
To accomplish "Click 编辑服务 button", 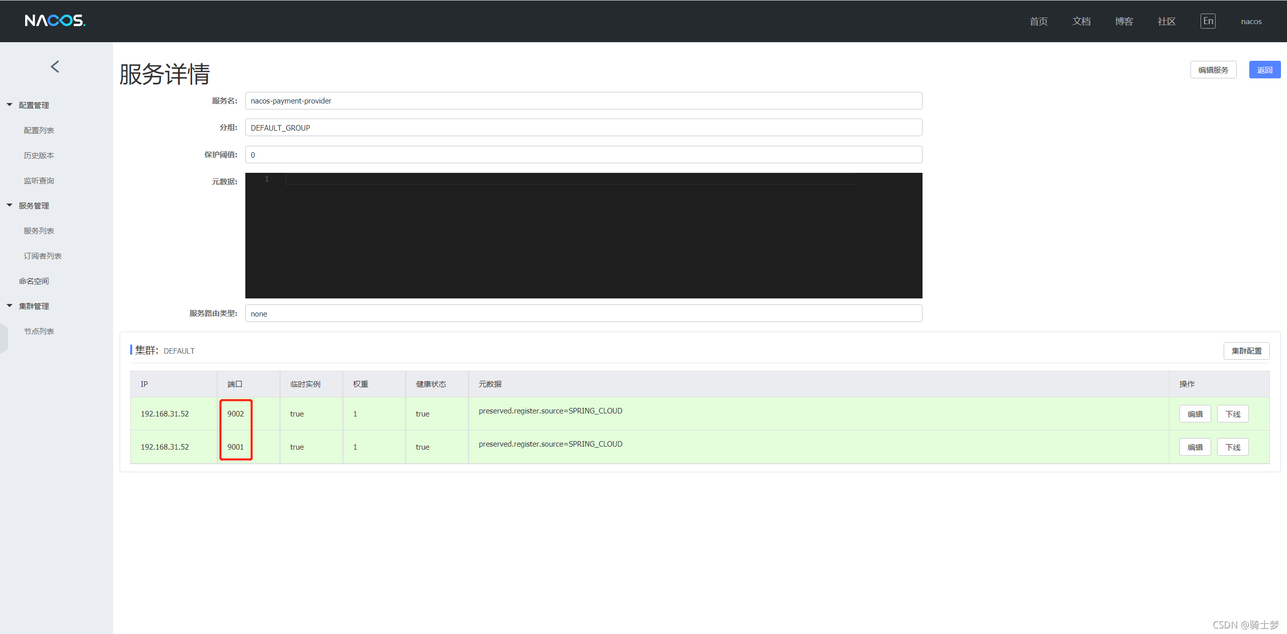I will point(1213,70).
